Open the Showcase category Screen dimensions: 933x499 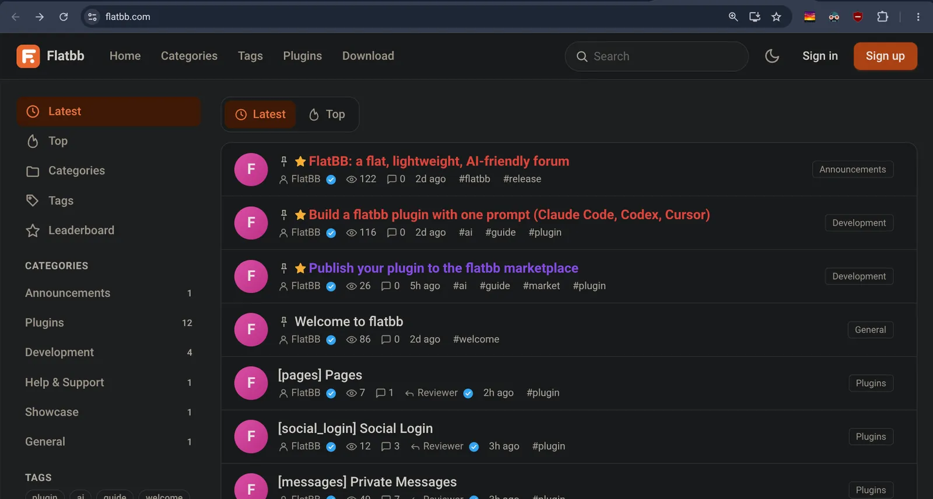[108, 412]
